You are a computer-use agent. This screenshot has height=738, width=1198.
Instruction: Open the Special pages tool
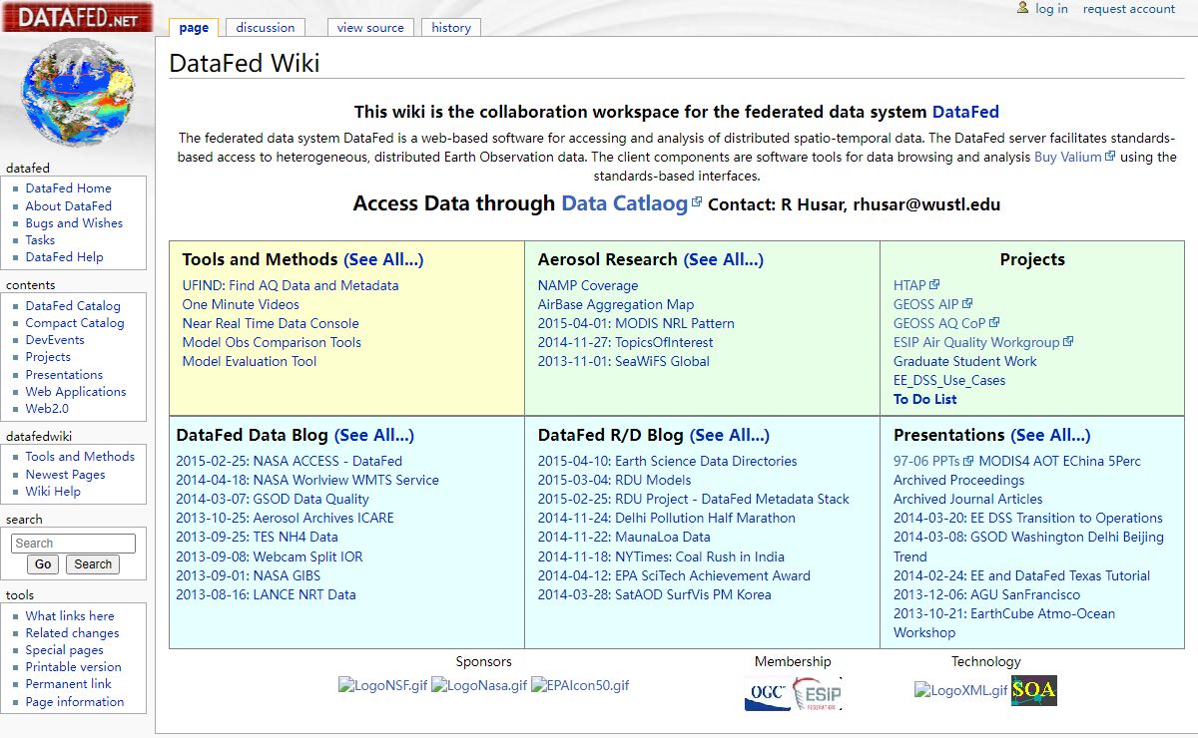point(64,650)
